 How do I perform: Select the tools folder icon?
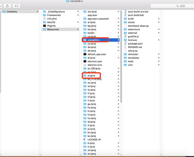[x=125, y=61]
